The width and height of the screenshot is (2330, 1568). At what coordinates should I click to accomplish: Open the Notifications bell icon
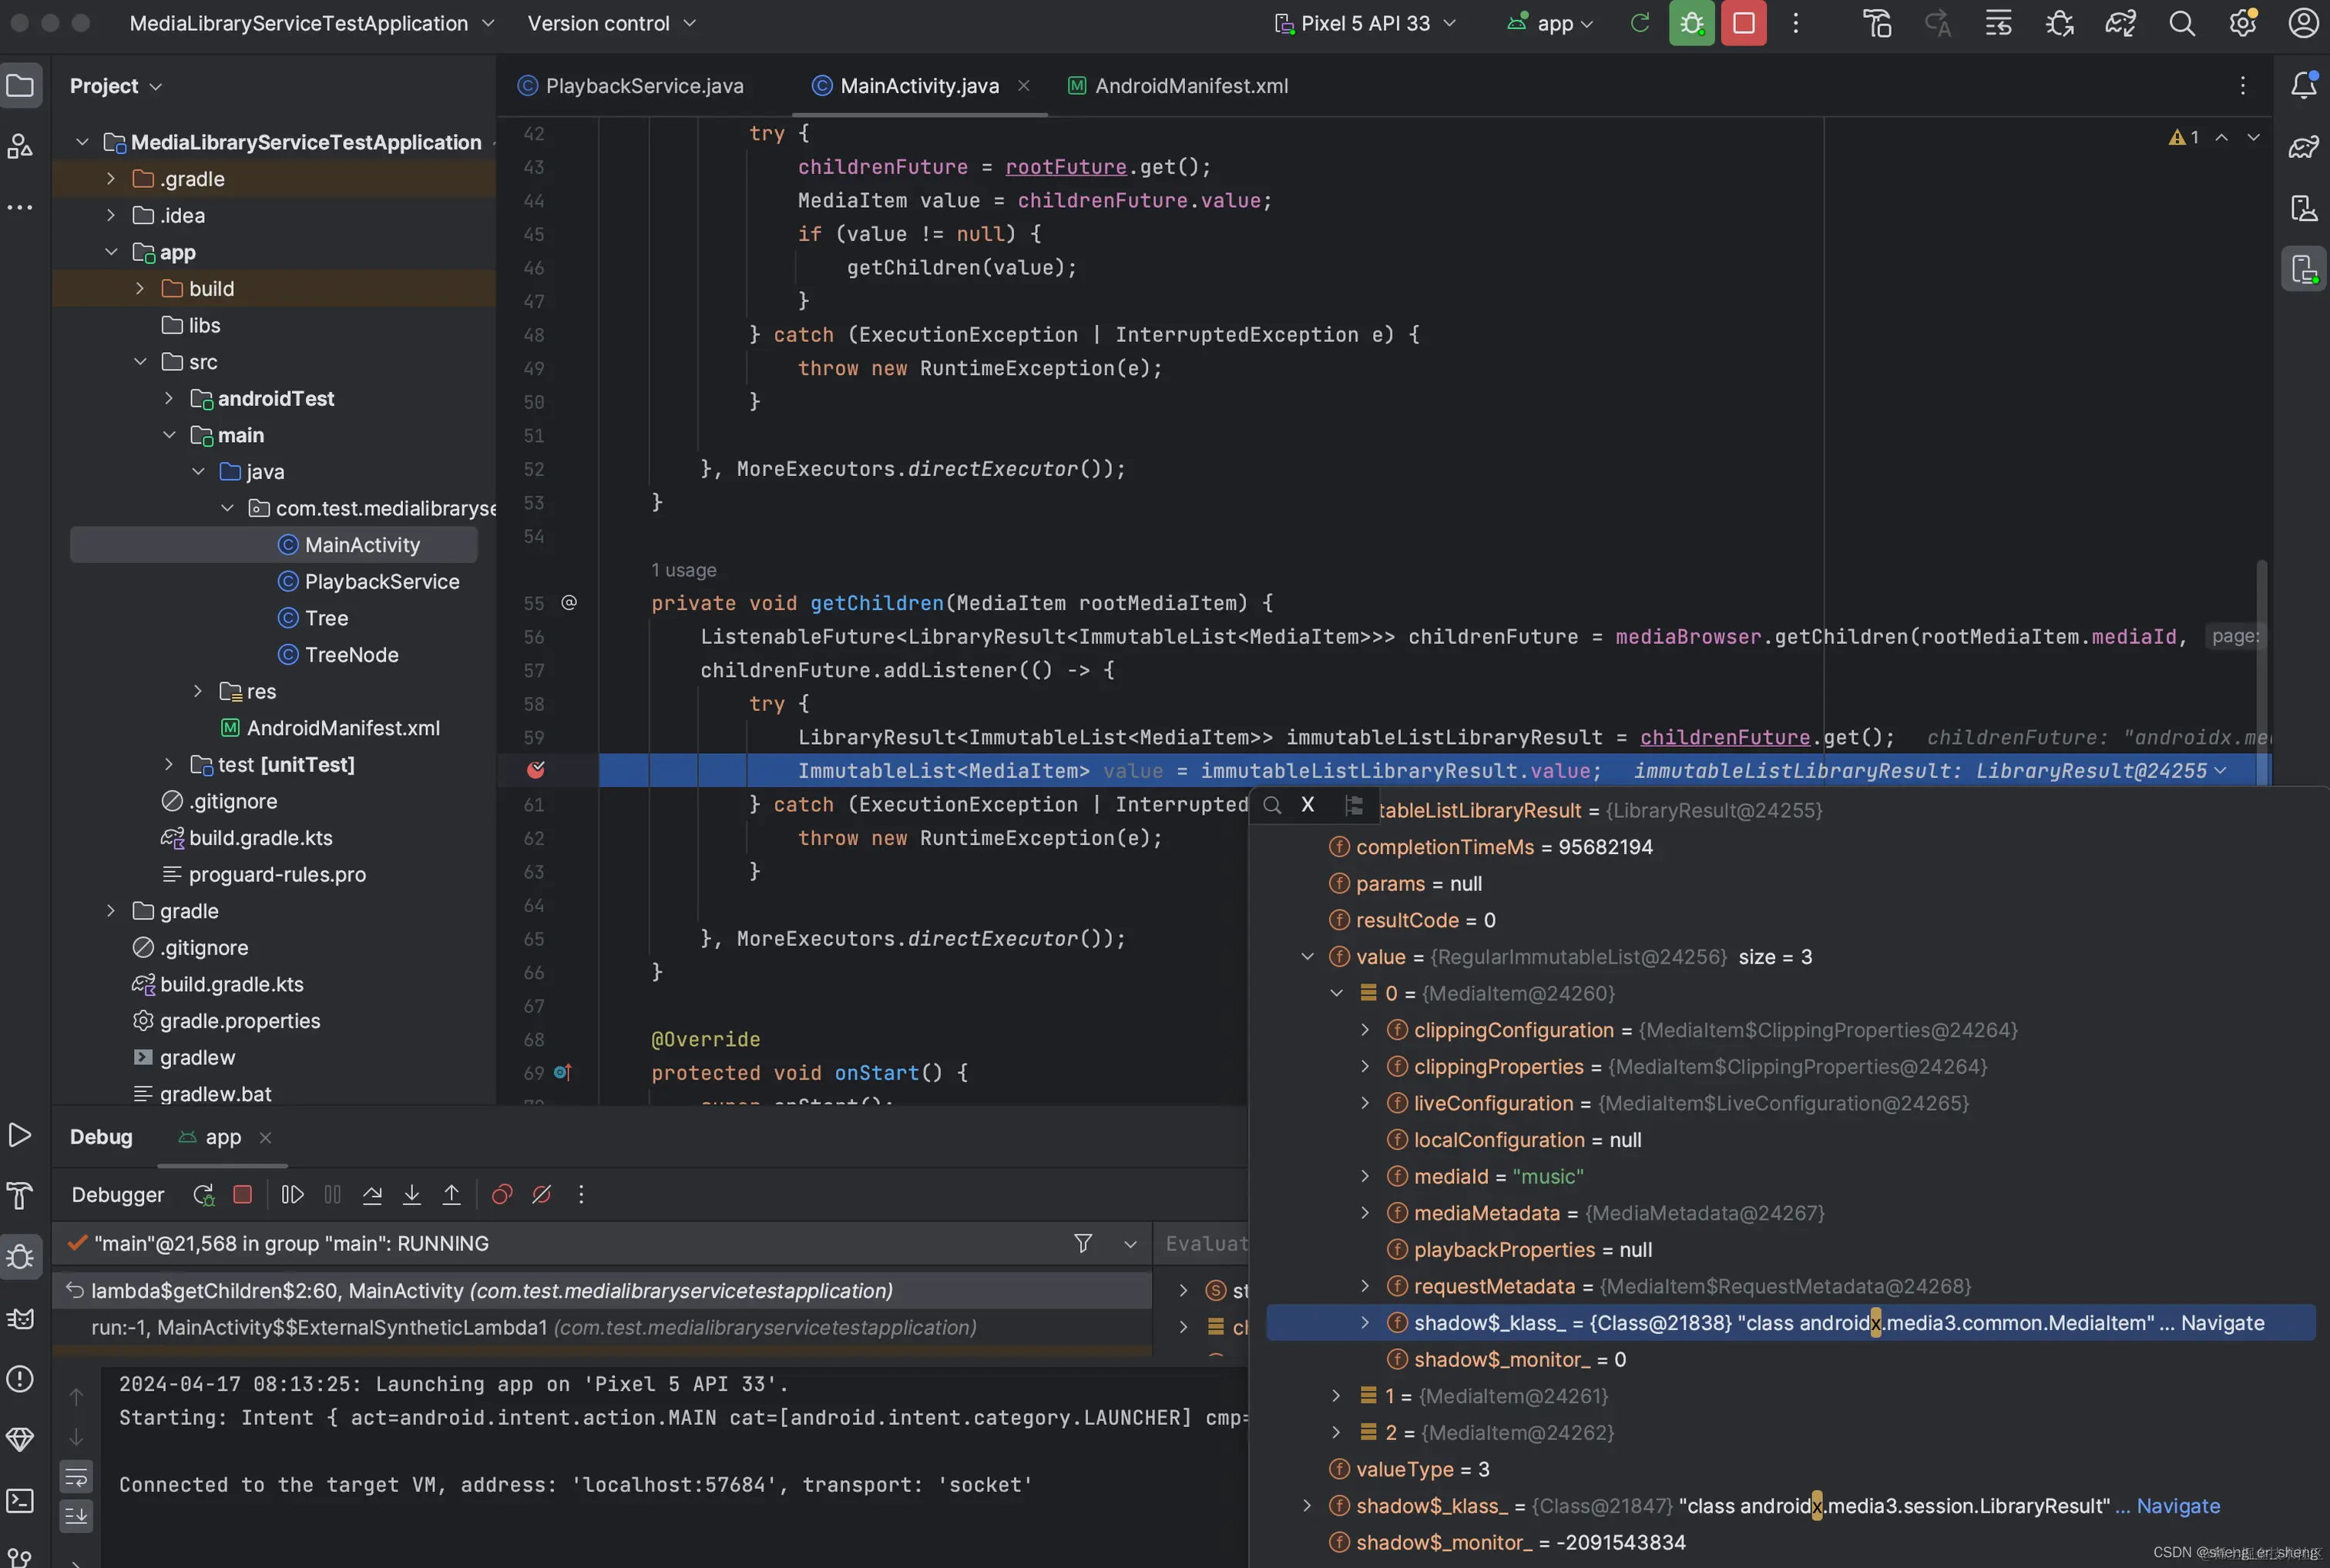click(2304, 86)
